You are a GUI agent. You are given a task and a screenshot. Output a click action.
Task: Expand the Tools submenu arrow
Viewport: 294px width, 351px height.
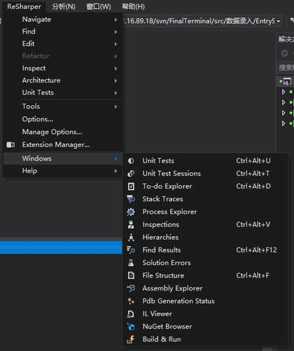[116, 107]
